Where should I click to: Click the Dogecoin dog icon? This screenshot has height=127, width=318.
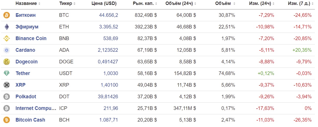pyautogui.click(x=6, y=62)
